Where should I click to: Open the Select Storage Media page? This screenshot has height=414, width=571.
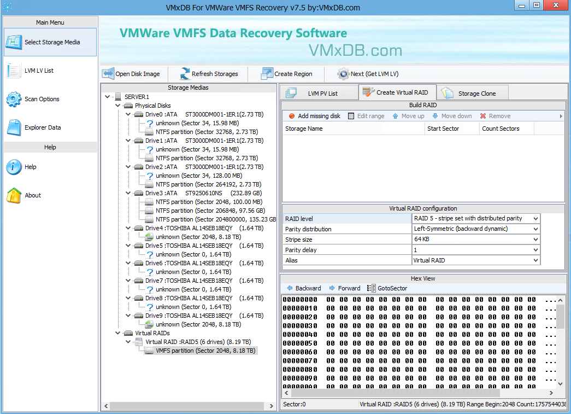(x=50, y=42)
